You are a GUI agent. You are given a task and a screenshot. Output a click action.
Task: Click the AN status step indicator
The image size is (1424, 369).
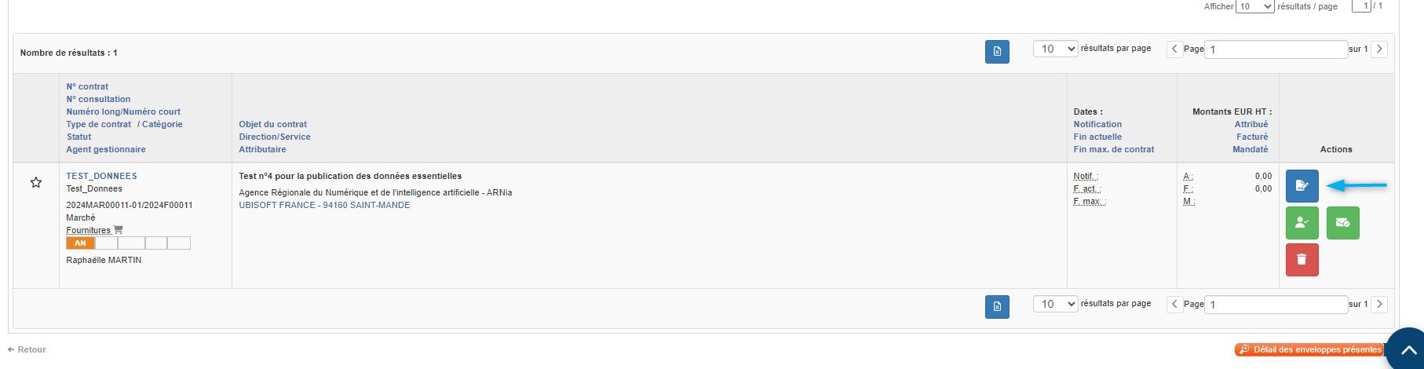(x=80, y=243)
